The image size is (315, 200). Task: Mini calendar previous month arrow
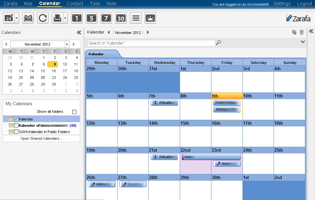[x=6, y=44]
